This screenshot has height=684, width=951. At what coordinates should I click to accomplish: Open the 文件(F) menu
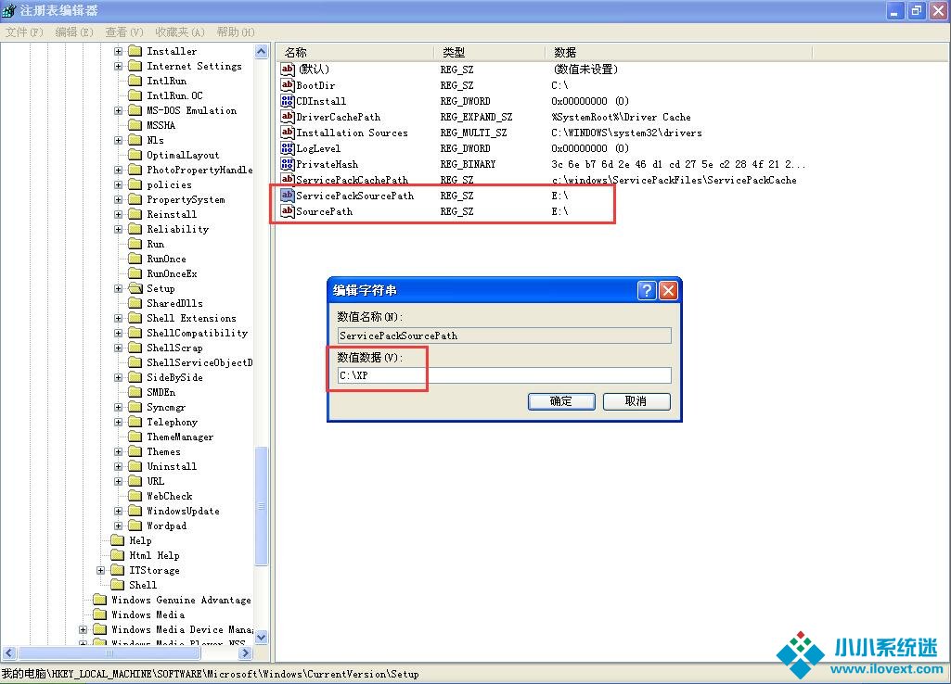24,32
